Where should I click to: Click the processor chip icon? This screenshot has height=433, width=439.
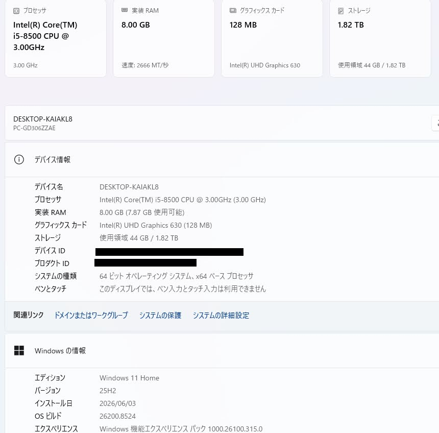[x=16, y=11]
